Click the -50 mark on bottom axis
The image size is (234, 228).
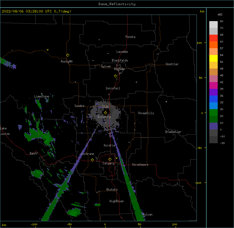click(x=69, y=224)
